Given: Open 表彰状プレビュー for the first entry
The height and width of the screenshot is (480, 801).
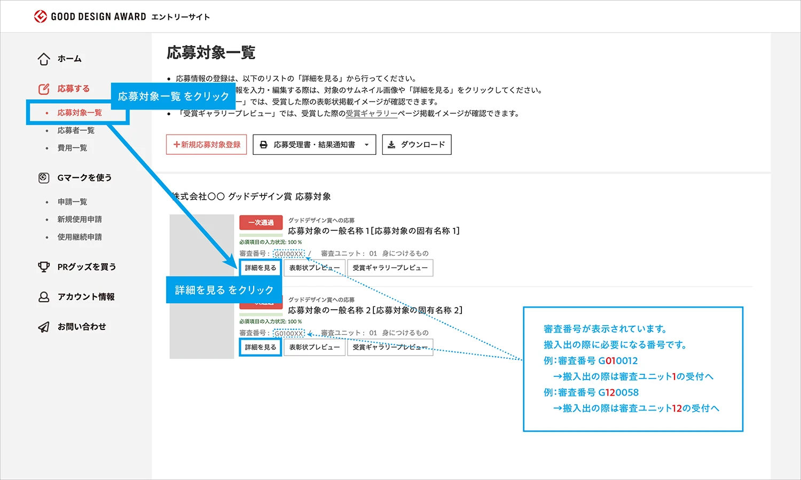Looking at the screenshot, I should click(x=314, y=267).
